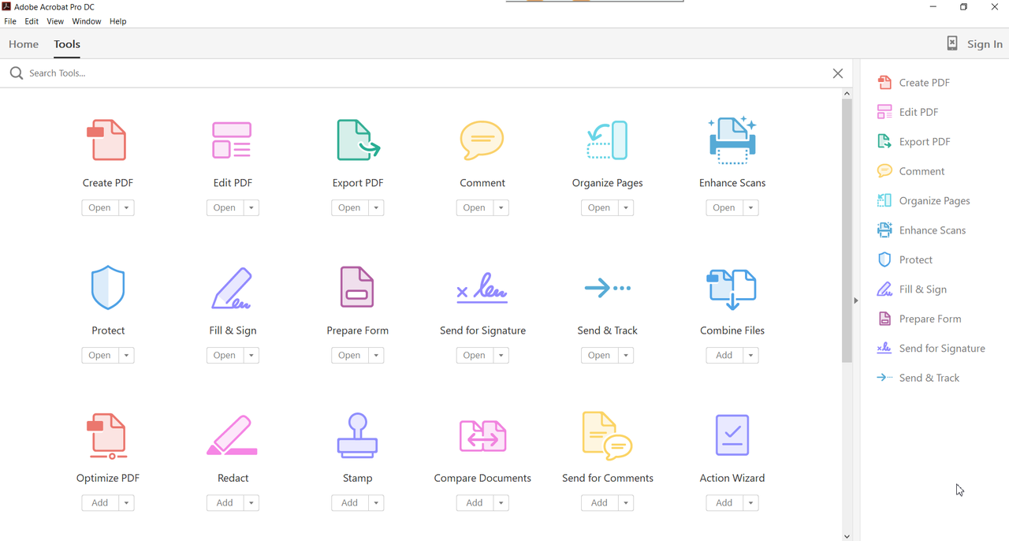The height and width of the screenshot is (541, 1009).
Task: Click the Search Tools input field
Action: pyautogui.click(x=426, y=73)
